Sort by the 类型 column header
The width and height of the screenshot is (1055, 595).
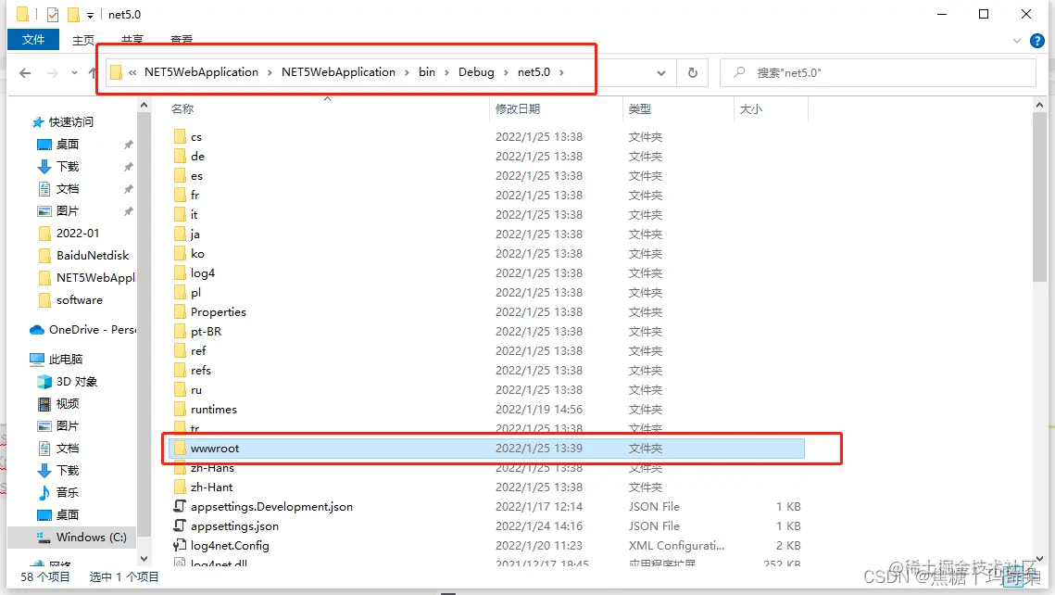[639, 109]
